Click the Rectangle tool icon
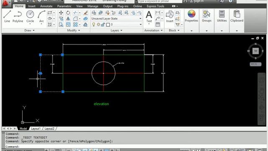The height and width of the screenshot is (151, 268). pyautogui.click(x=50, y=13)
